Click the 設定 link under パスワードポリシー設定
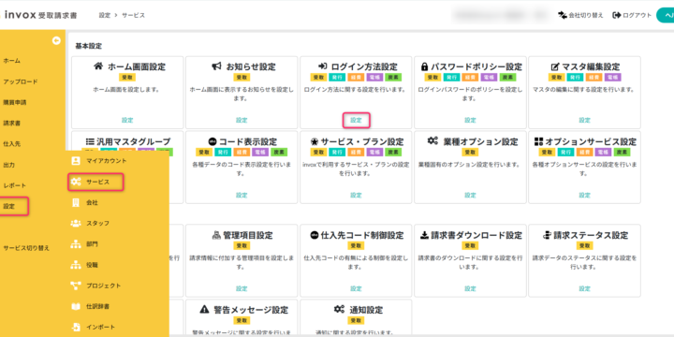674x337 pixels. [470, 121]
